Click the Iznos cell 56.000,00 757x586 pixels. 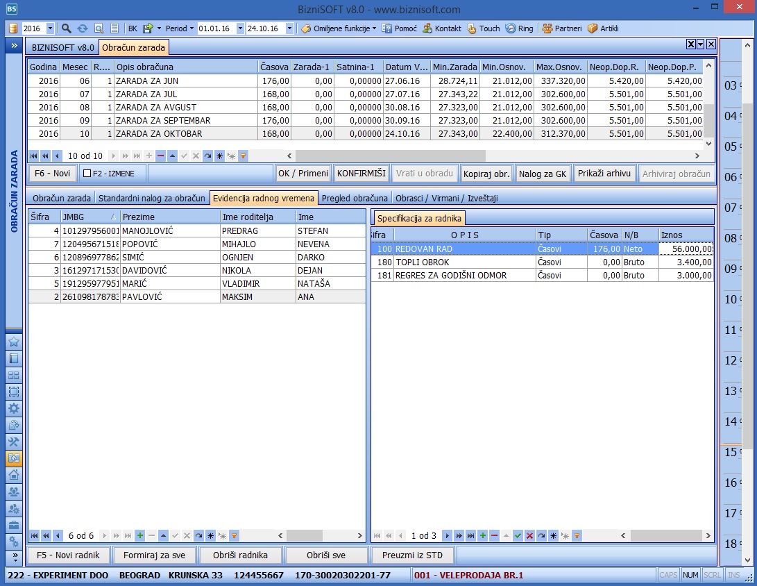686,249
